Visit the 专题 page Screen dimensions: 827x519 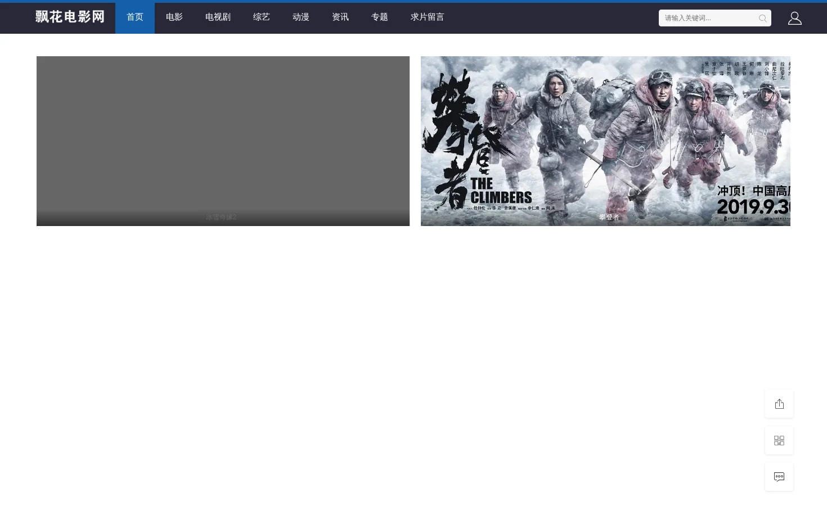380,17
